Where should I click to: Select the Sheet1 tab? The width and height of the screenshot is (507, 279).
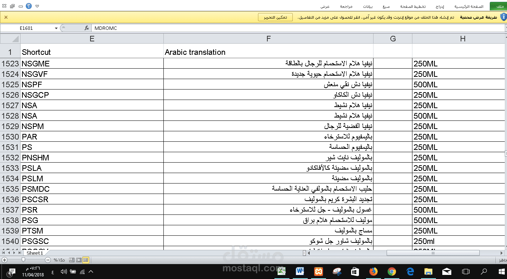point(35,253)
